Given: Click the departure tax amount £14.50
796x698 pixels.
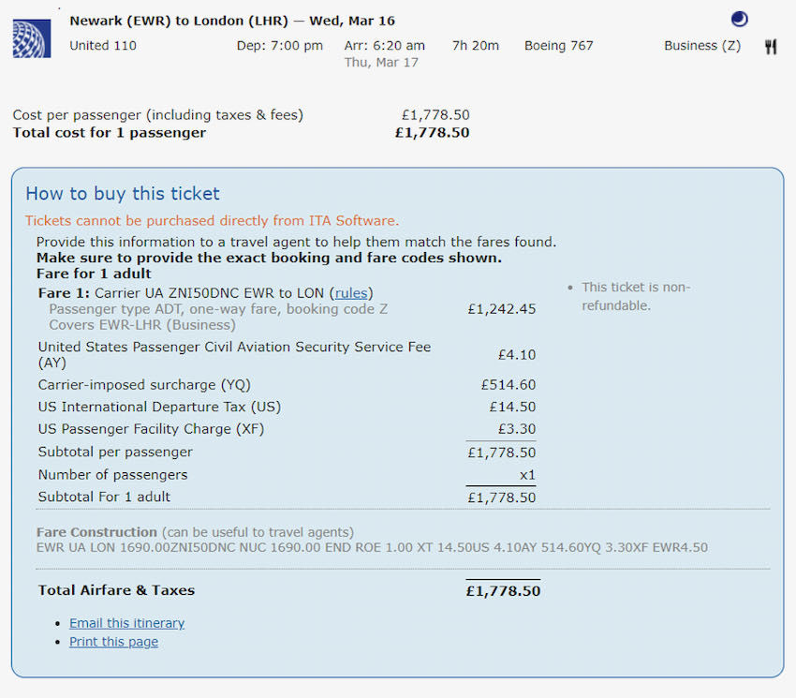Looking at the screenshot, I should coord(513,407).
